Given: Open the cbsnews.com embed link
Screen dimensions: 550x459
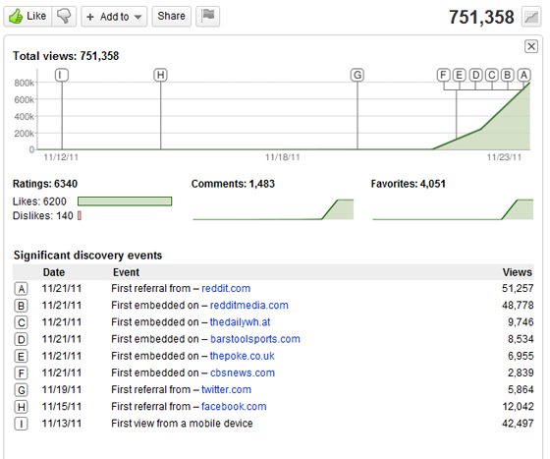Looking at the screenshot, I should pos(243,373).
